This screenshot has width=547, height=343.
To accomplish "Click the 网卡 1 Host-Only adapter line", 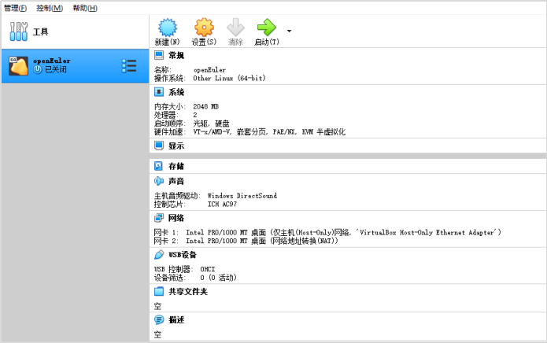I will 327,233.
